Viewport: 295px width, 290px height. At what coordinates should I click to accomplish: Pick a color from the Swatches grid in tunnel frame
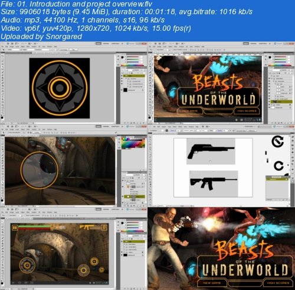pos(133,143)
